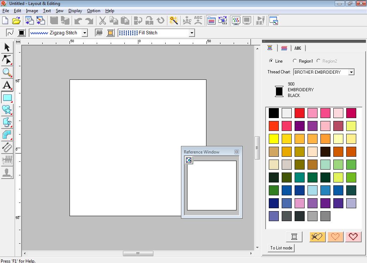Click the design property window icon
The width and height of the screenshot is (367, 263).
pos(273,20)
